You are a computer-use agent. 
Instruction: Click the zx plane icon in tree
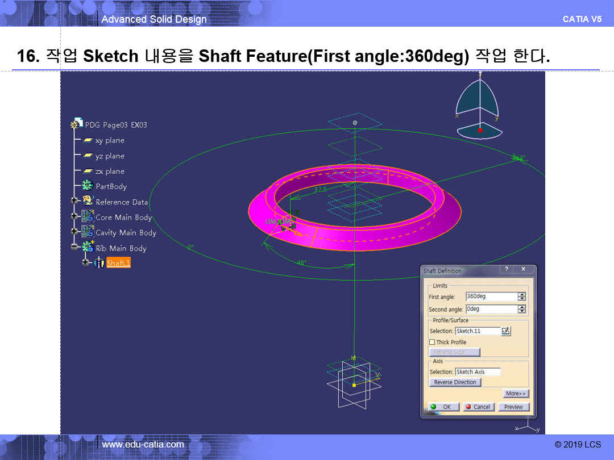coord(88,171)
